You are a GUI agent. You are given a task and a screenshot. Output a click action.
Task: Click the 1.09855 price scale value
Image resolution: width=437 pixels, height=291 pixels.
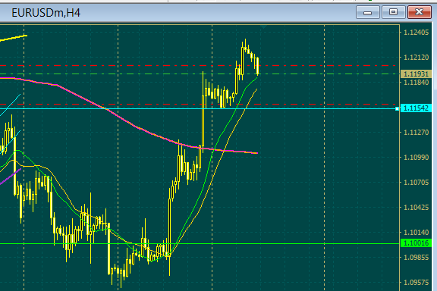(416, 258)
